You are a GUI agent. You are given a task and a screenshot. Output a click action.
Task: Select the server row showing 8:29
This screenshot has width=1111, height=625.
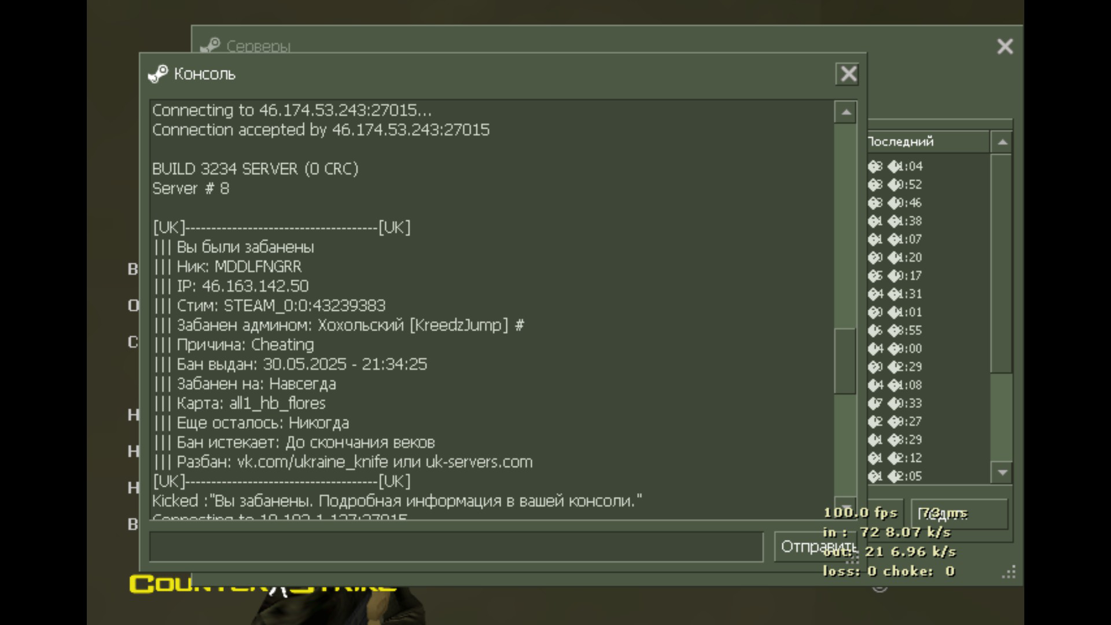click(x=928, y=440)
